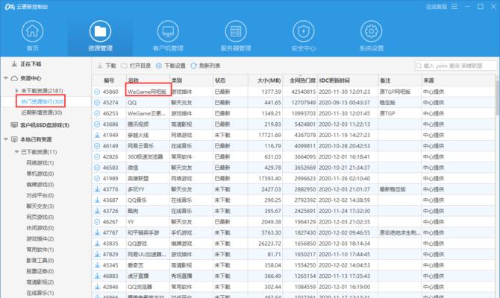The height and width of the screenshot is (298, 500).
Task: Click the icon beside 本地已有资源
Action: pos(14,139)
